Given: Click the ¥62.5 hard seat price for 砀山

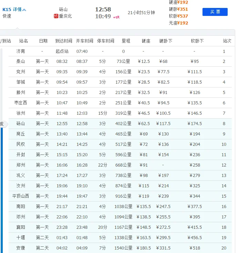Looking at the screenshot, I should [x=144, y=124].
